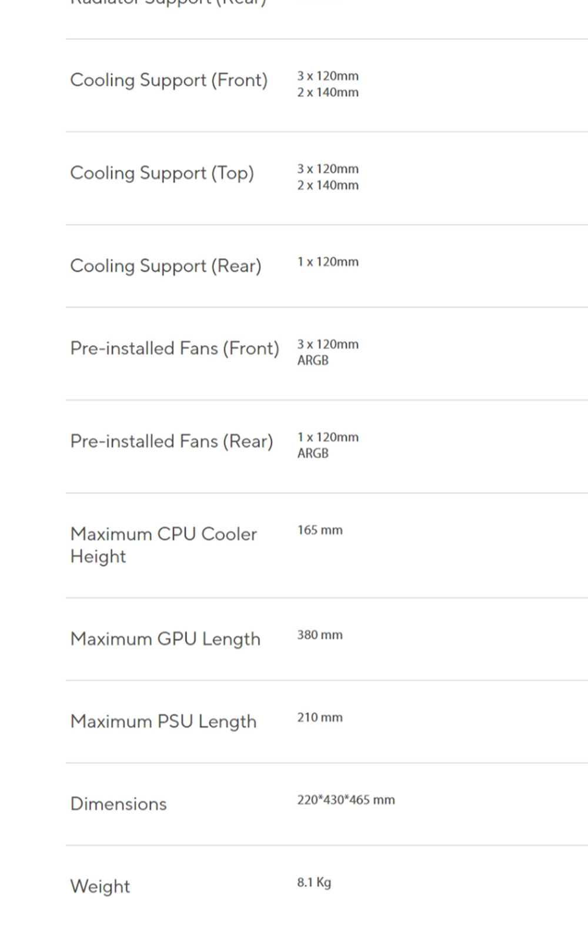Select the Maximum CPU Cooler Height label
The height and width of the screenshot is (925, 588).
coord(163,545)
